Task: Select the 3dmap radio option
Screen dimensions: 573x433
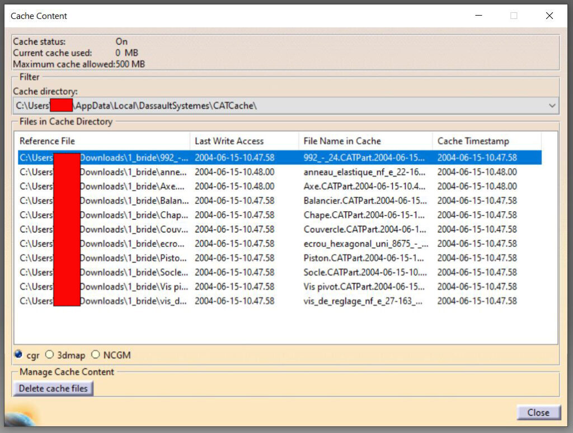Action: tap(50, 355)
